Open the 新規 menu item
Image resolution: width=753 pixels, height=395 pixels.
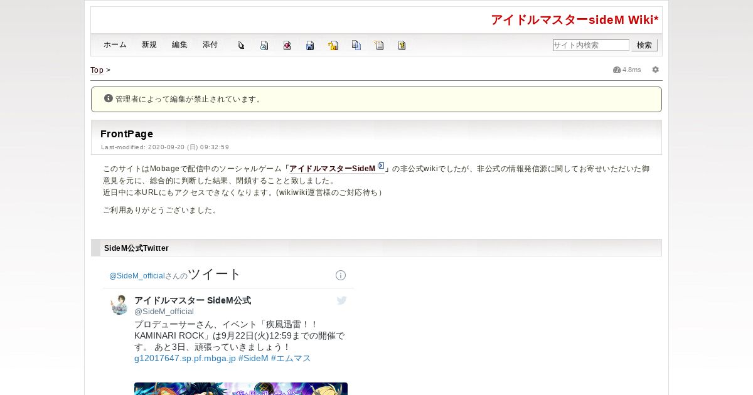(x=149, y=45)
